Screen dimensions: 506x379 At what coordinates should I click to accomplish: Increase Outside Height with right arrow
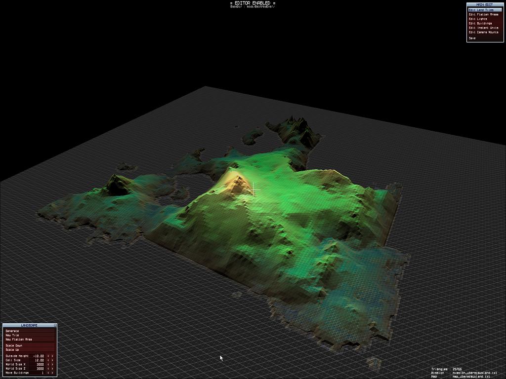pyautogui.click(x=52, y=356)
